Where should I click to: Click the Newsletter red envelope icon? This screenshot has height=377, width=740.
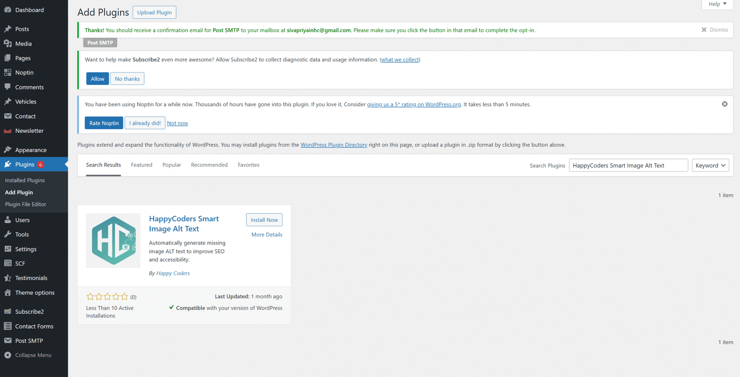tap(8, 131)
